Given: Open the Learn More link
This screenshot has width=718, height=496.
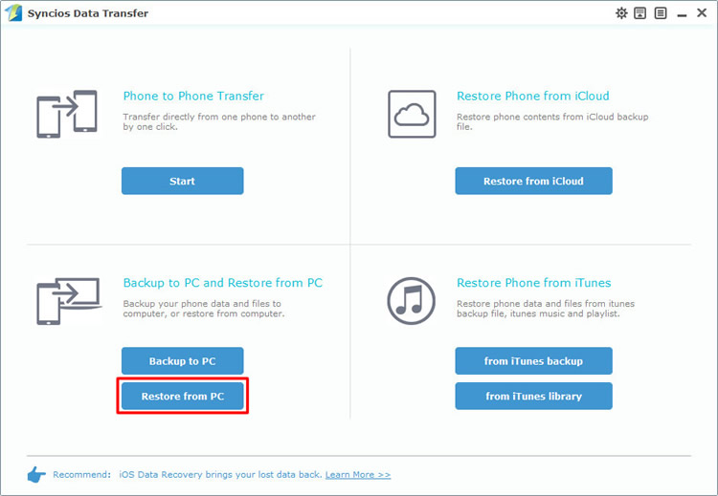Looking at the screenshot, I should click(358, 475).
